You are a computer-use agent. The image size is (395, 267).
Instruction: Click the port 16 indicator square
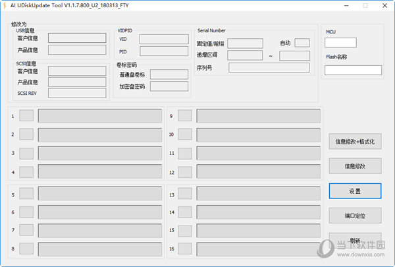(185, 249)
